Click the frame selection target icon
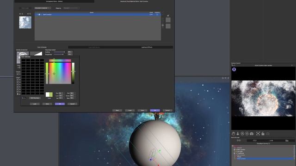This screenshot has width=296, height=166. pyautogui.click(x=258, y=134)
